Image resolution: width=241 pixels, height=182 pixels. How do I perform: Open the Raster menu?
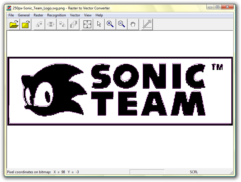pos(38,15)
